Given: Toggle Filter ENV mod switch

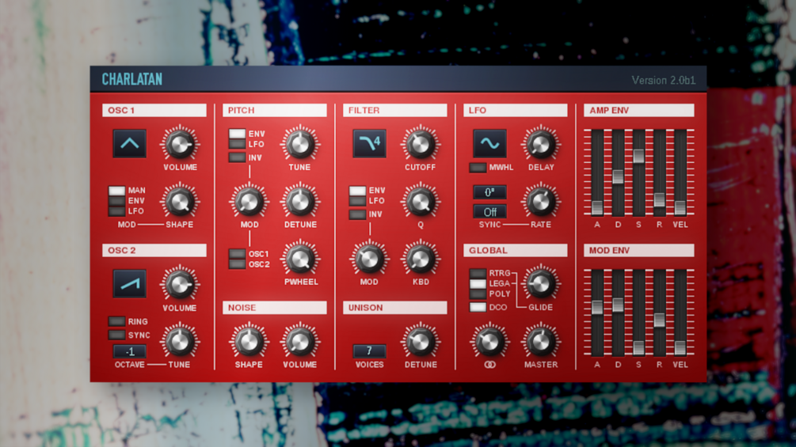Looking at the screenshot, I should click(357, 191).
